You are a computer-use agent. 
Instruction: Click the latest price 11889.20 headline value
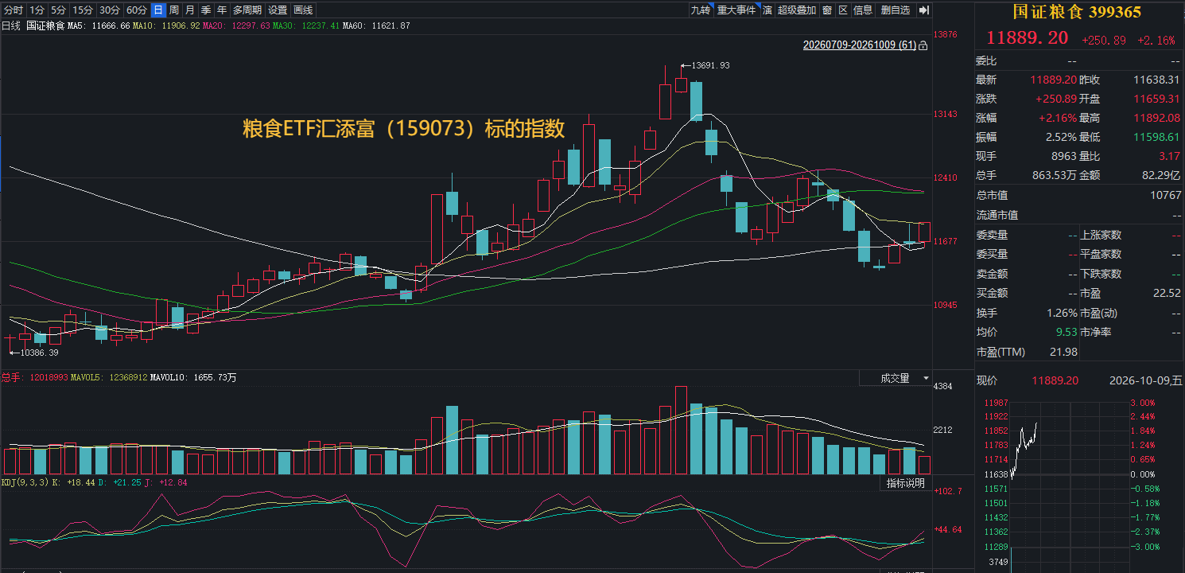point(1028,38)
